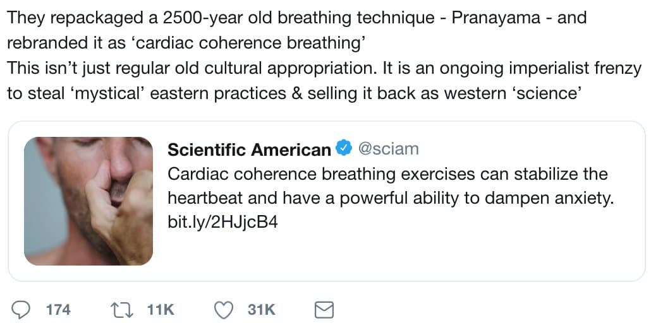The height and width of the screenshot is (328, 651).
Task: Click the reply speech bubble icon
Action: pyautogui.click(x=22, y=310)
